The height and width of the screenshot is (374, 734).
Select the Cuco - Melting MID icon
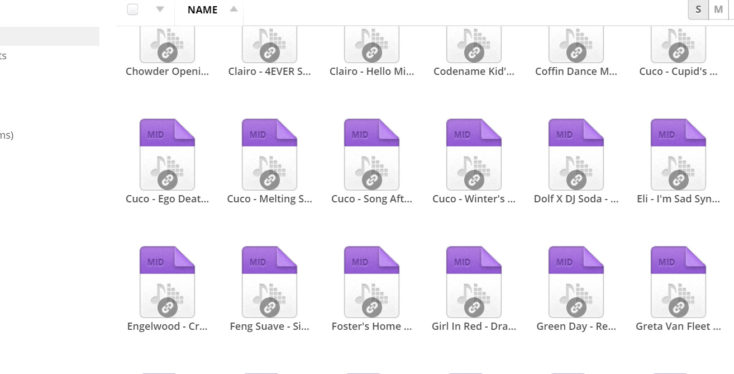pyautogui.click(x=269, y=154)
